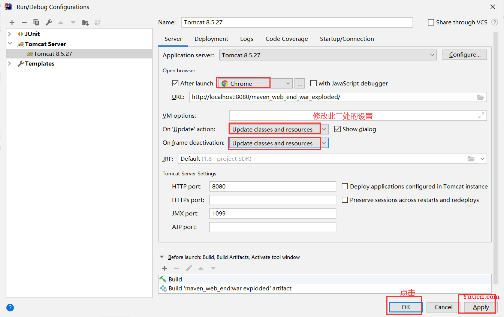Click Name input field
504x317 pixels.
point(297,22)
